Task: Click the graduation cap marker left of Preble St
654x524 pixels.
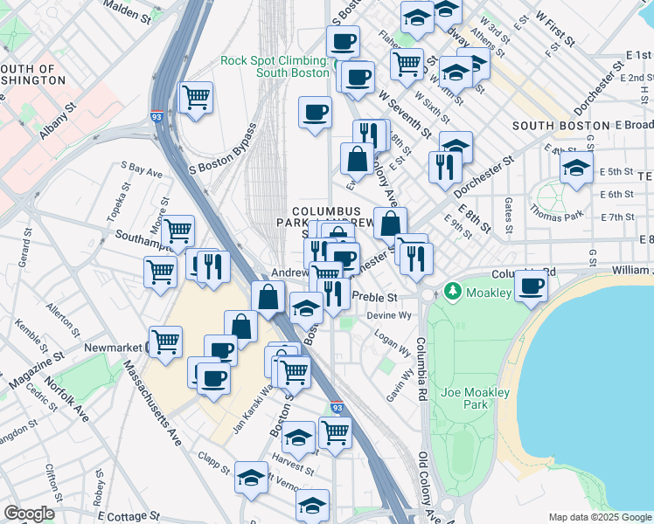Action: (306, 308)
